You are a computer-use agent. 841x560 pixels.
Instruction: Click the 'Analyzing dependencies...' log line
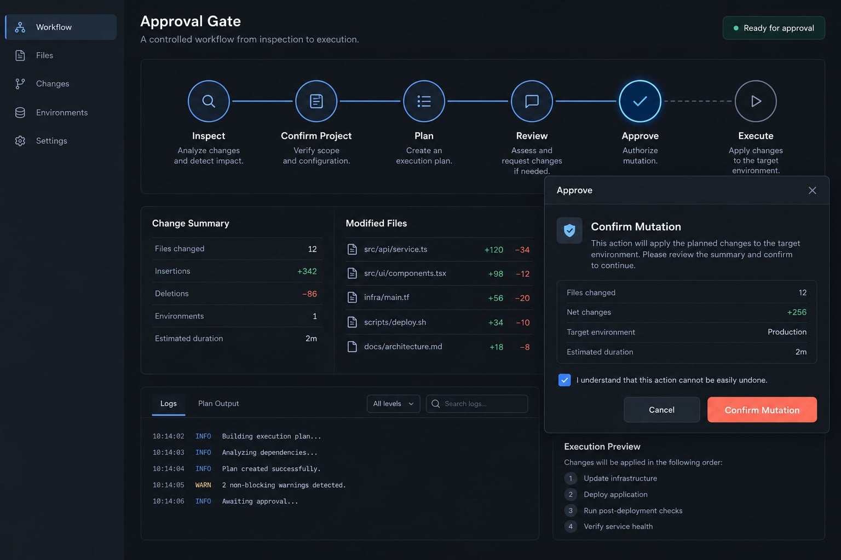270,453
